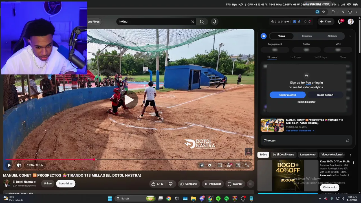Open the browser media controls icon
Image resolution: width=361 pixels, height=203 pixels.
coord(343,12)
